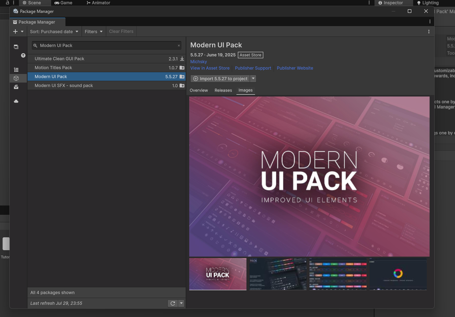Viewport: 455px width, 317px height.
Task: Maximize the Package Manager window
Action: click(x=410, y=11)
